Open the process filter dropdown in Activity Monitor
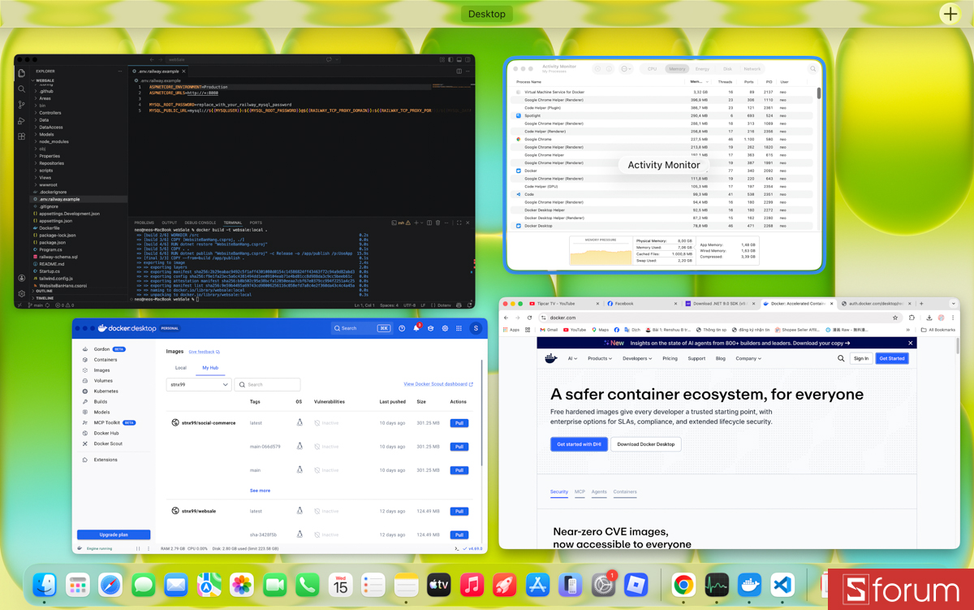 [625, 68]
